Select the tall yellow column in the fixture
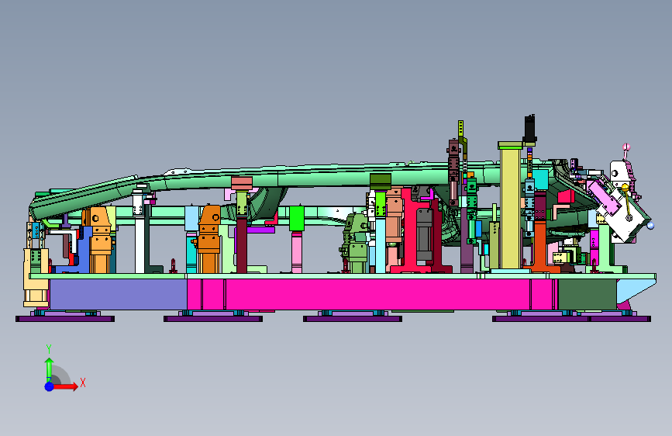672x436 pixels. click(x=510, y=208)
